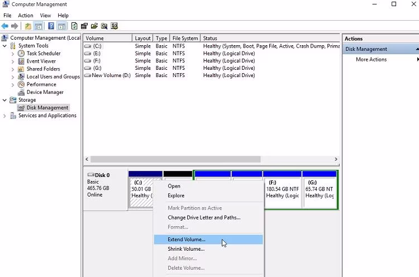419x277 pixels.
Task: Click the Disk 0 label panel
Action: [105, 190]
